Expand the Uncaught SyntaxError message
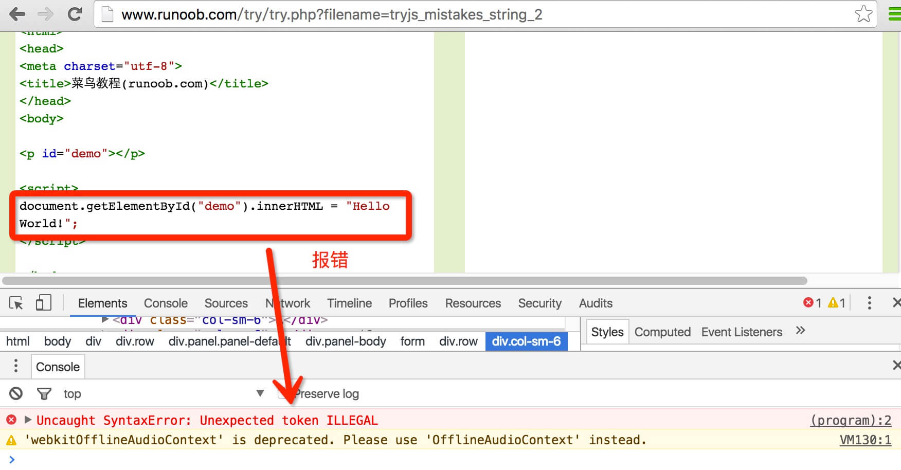 point(28,420)
